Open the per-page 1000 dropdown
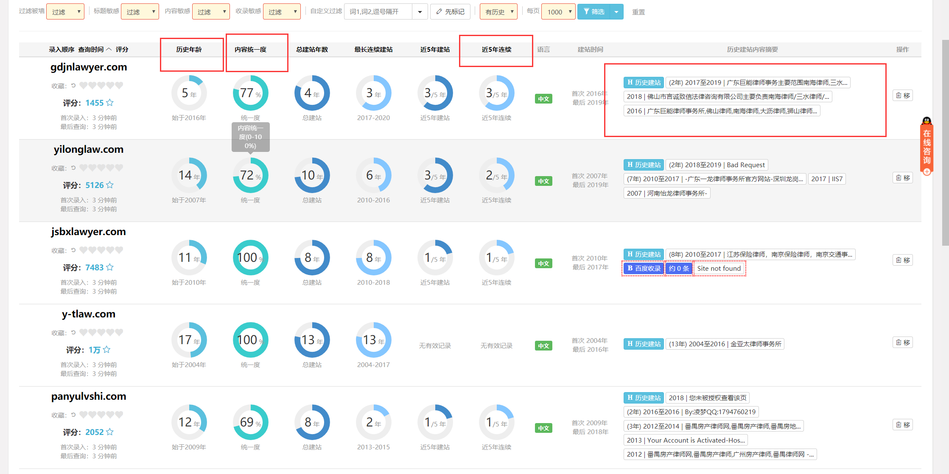The image size is (949, 474). click(559, 12)
